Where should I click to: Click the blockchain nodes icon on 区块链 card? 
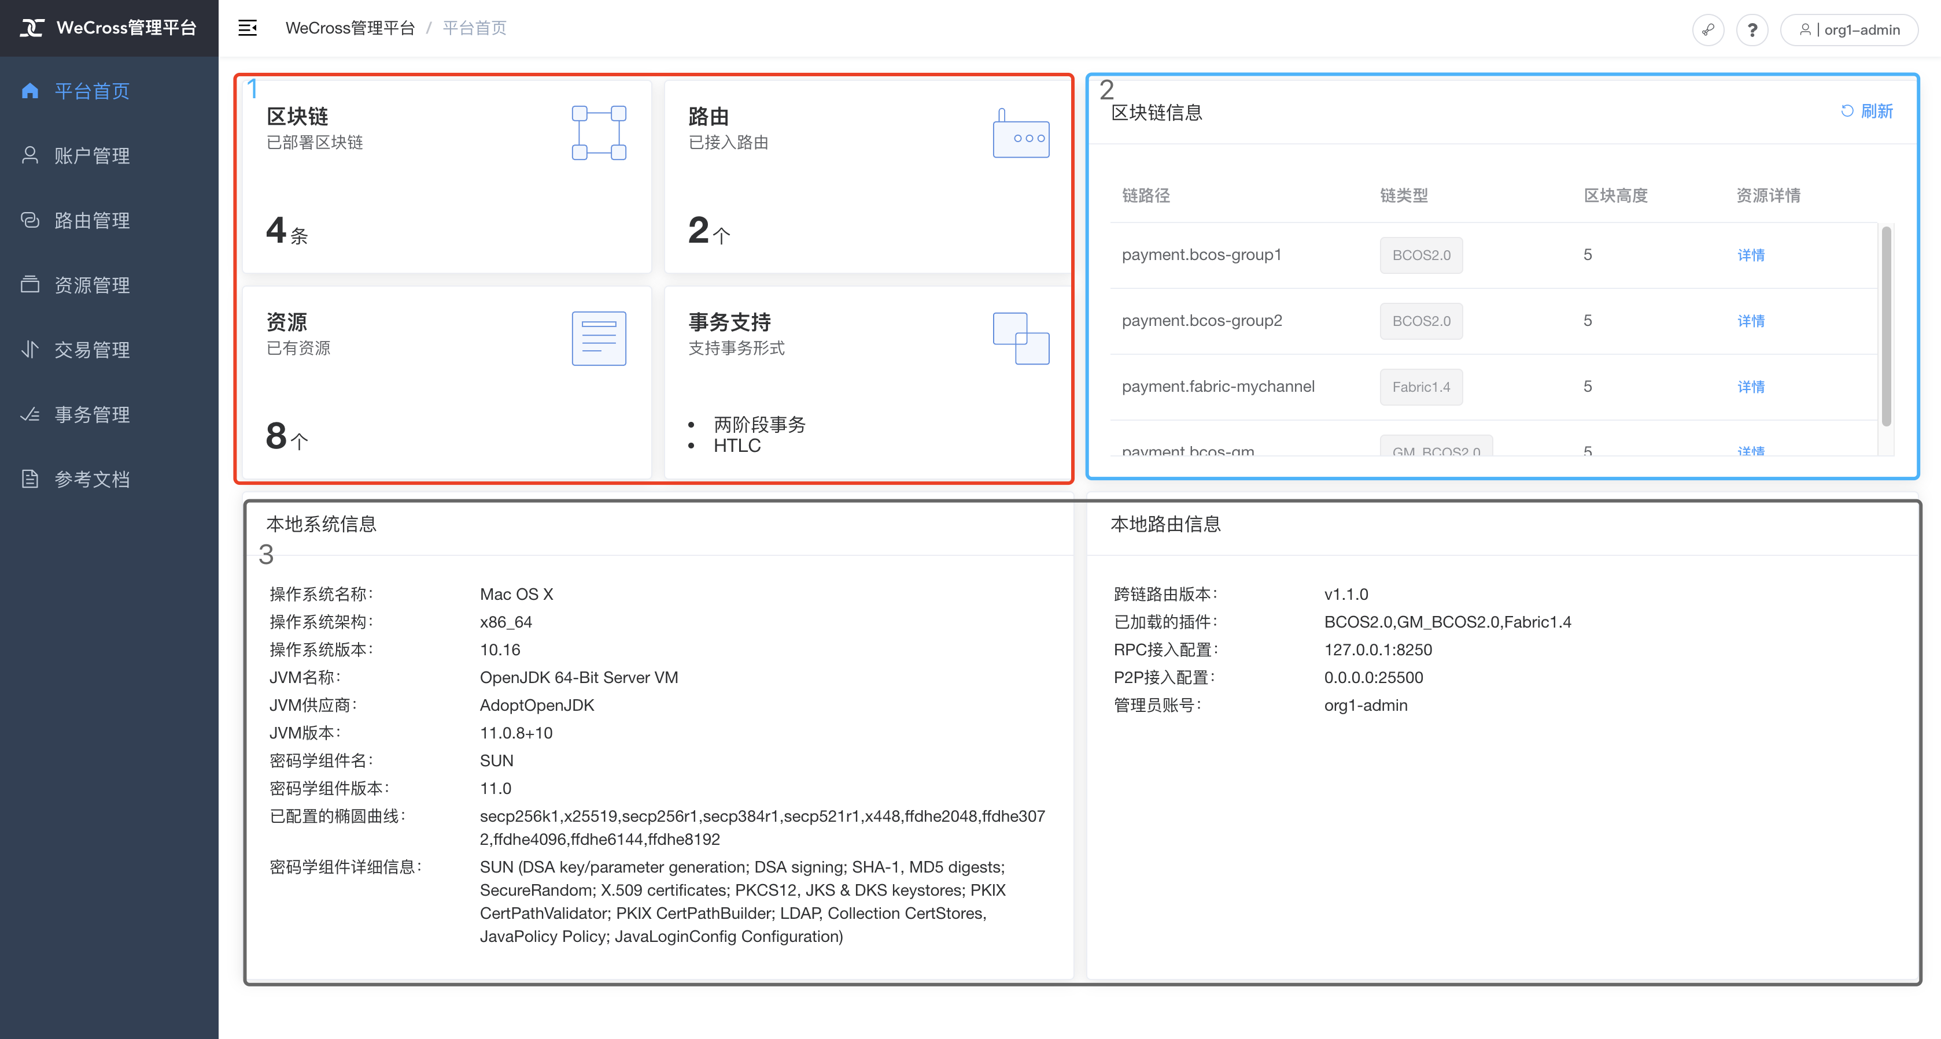coord(599,133)
